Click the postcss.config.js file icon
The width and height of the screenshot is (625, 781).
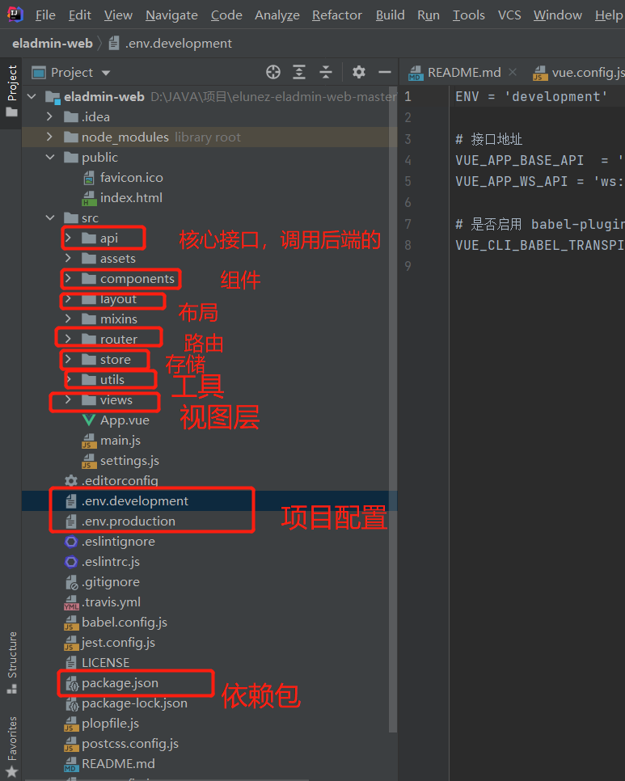[x=71, y=744]
